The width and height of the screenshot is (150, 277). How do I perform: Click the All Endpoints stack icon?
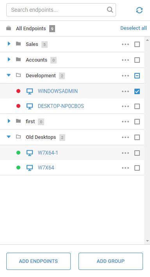tap(9, 28)
